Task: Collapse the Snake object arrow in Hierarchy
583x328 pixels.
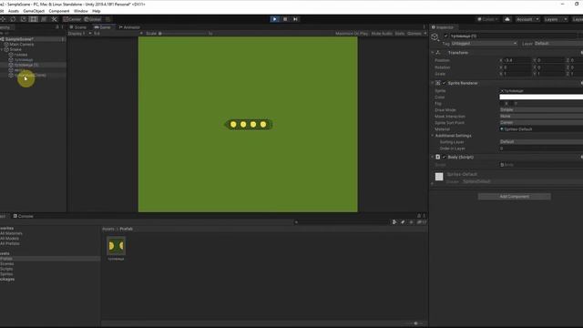Action: [x=2, y=49]
